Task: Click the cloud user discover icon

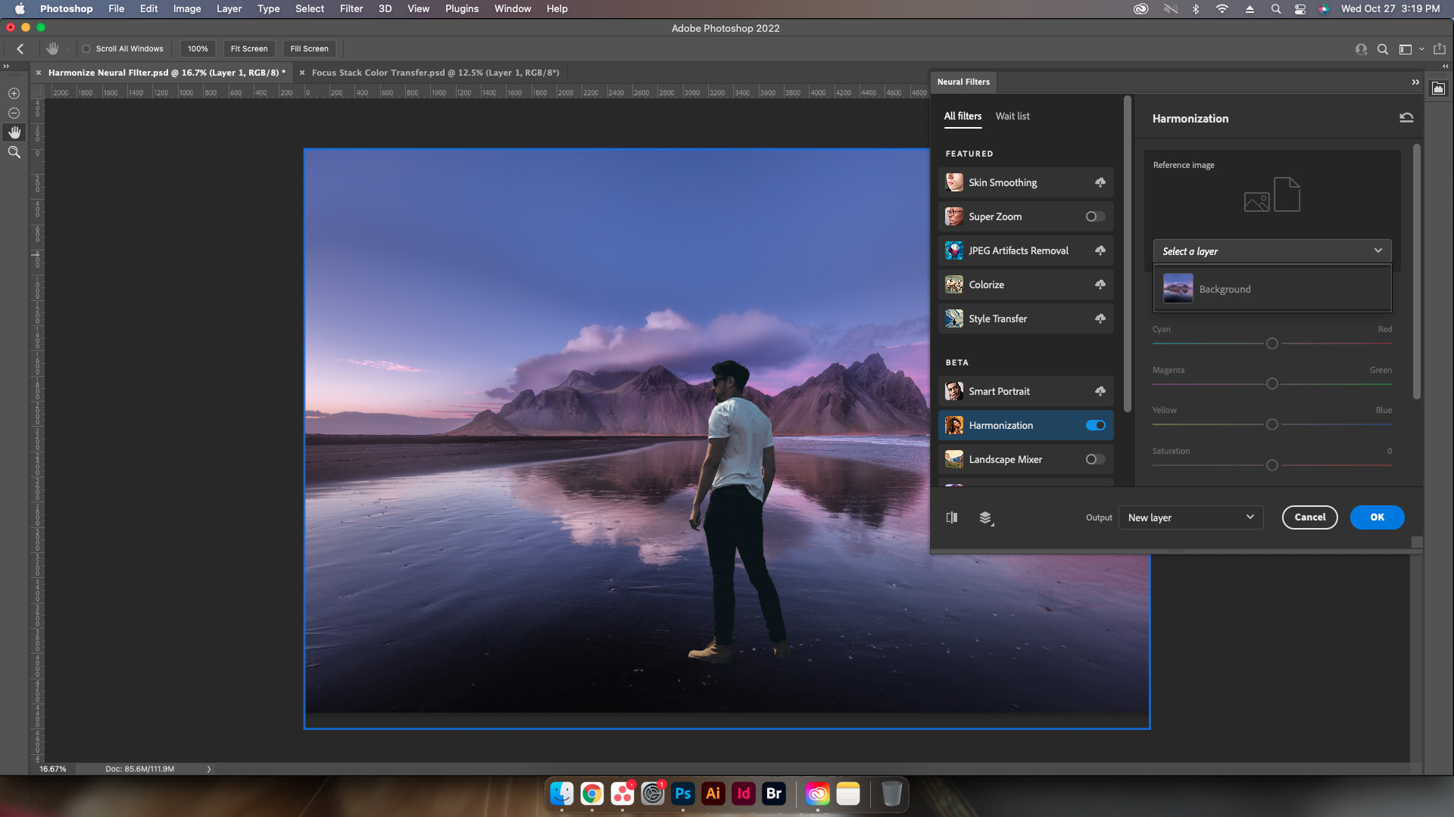Action: 1361,49
